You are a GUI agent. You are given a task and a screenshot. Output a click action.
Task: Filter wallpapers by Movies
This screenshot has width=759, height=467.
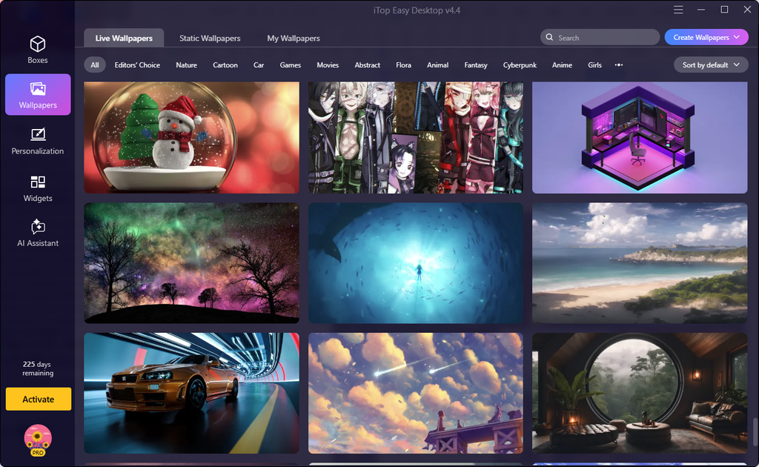(328, 64)
